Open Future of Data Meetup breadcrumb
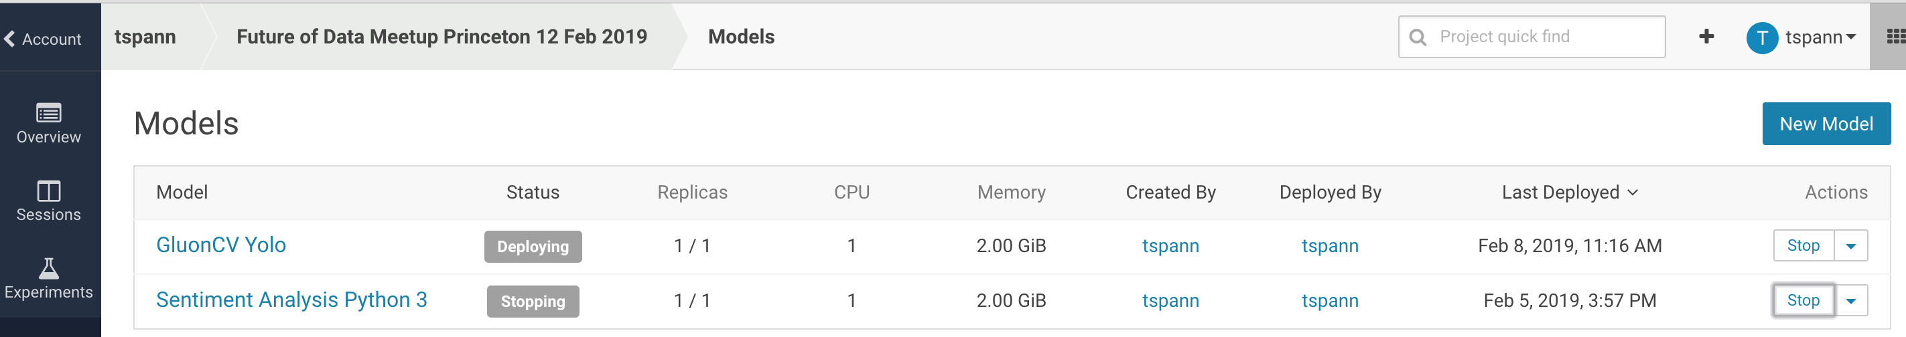The image size is (1906, 337). [441, 37]
